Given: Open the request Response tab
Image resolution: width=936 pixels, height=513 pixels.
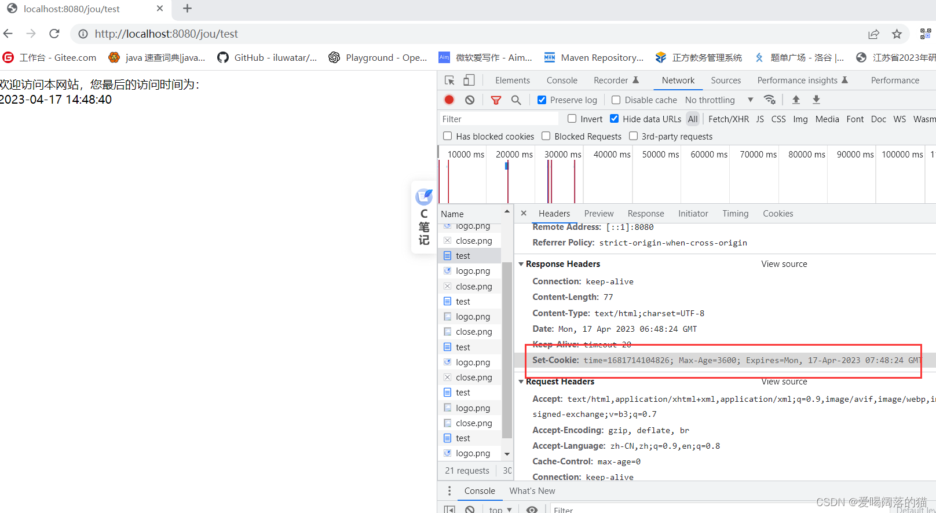Looking at the screenshot, I should click(x=646, y=214).
